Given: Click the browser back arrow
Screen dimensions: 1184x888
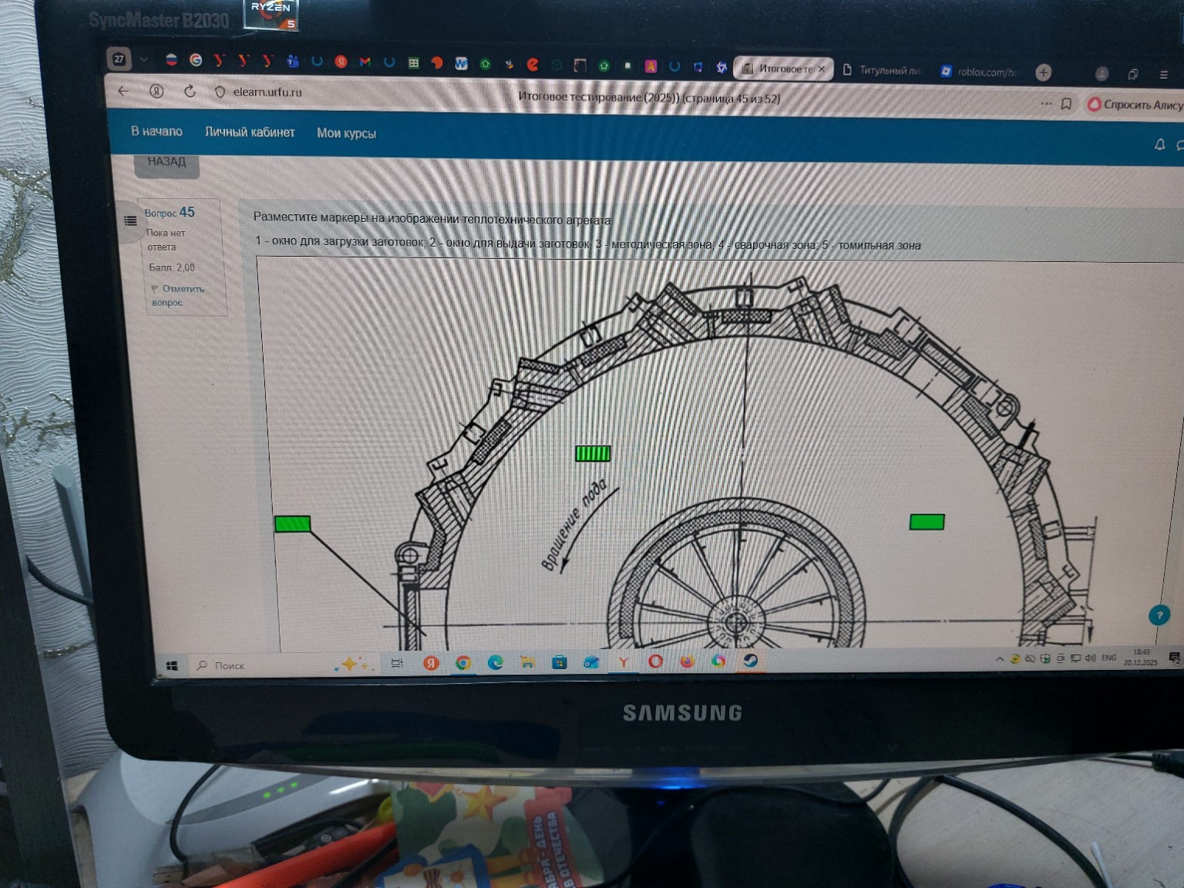Looking at the screenshot, I should coord(123,91).
